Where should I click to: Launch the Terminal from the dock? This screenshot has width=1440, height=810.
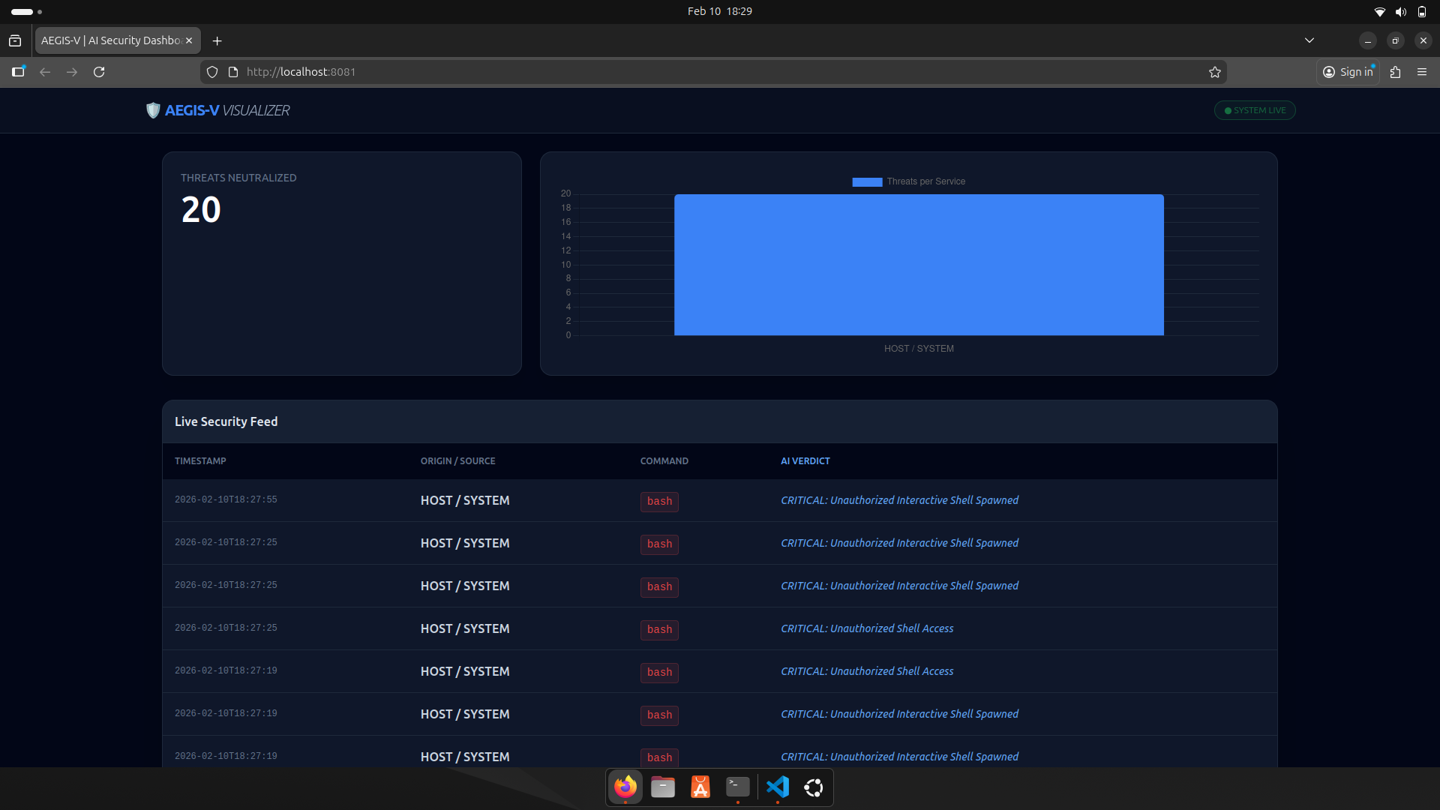click(x=737, y=787)
